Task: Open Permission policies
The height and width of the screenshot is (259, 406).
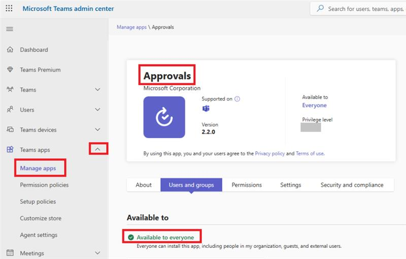Action: 44,185
